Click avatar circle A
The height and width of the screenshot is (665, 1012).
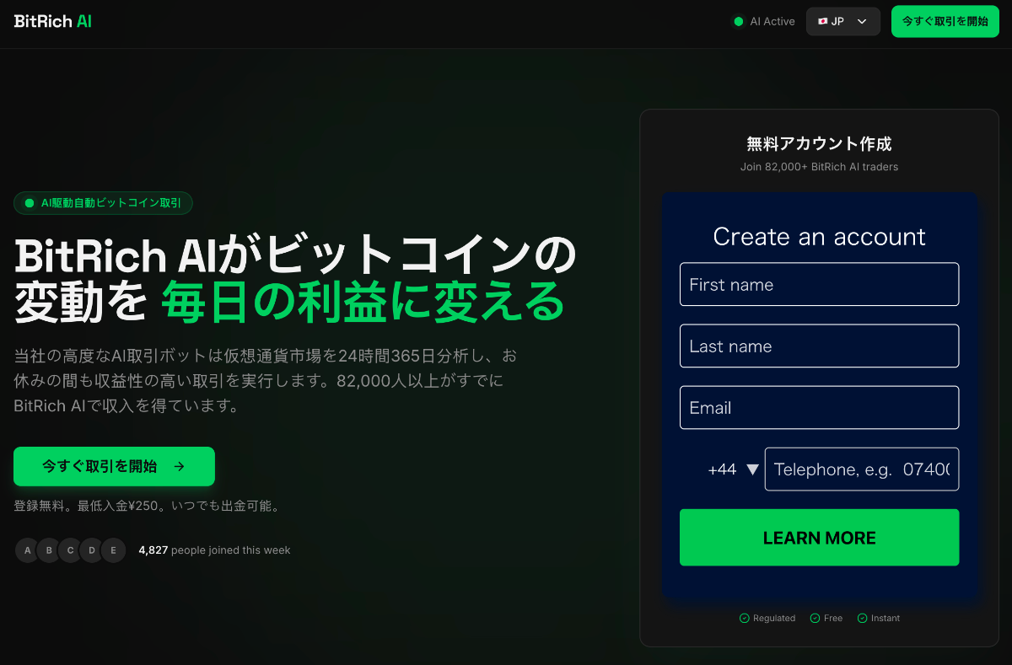tap(27, 550)
